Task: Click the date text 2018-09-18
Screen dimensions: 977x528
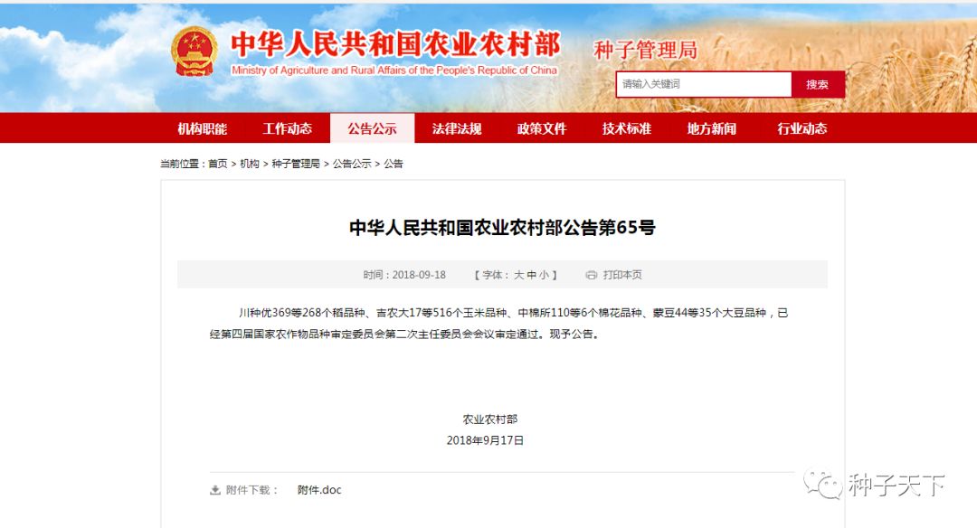Action: (x=419, y=275)
